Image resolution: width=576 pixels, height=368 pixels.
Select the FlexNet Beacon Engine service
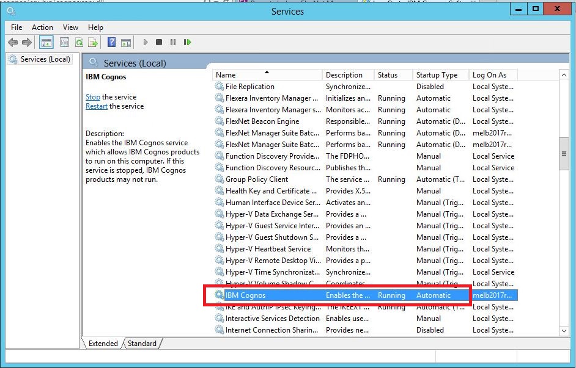tap(365, 121)
